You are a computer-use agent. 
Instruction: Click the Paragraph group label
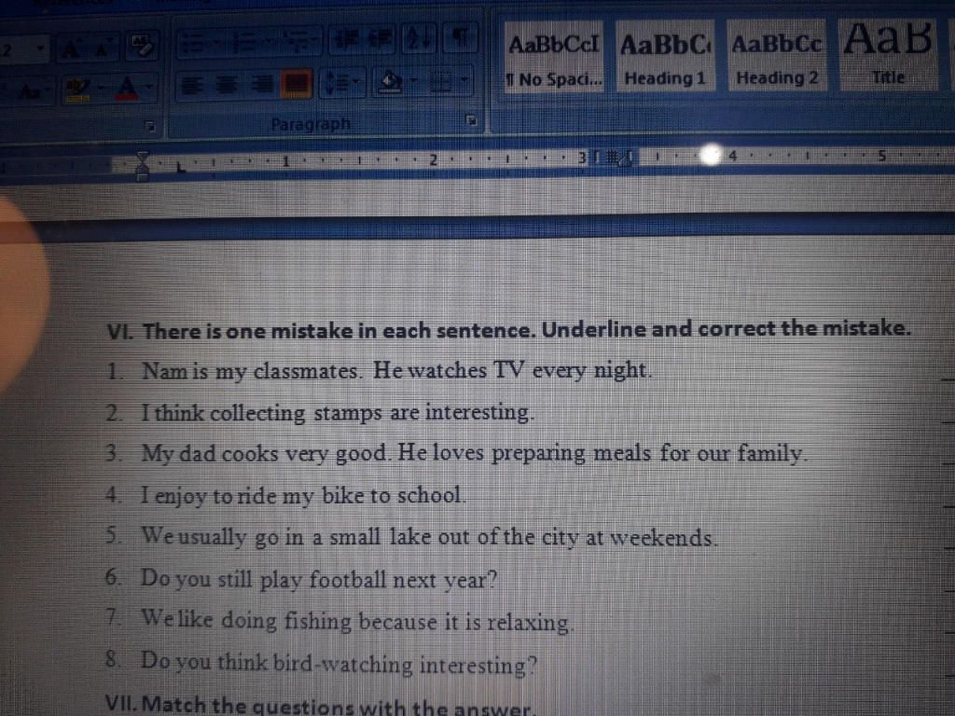tap(311, 124)
